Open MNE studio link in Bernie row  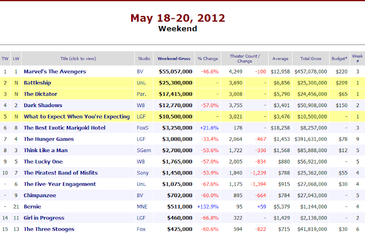pyautogui.click(x=142, y=206)
